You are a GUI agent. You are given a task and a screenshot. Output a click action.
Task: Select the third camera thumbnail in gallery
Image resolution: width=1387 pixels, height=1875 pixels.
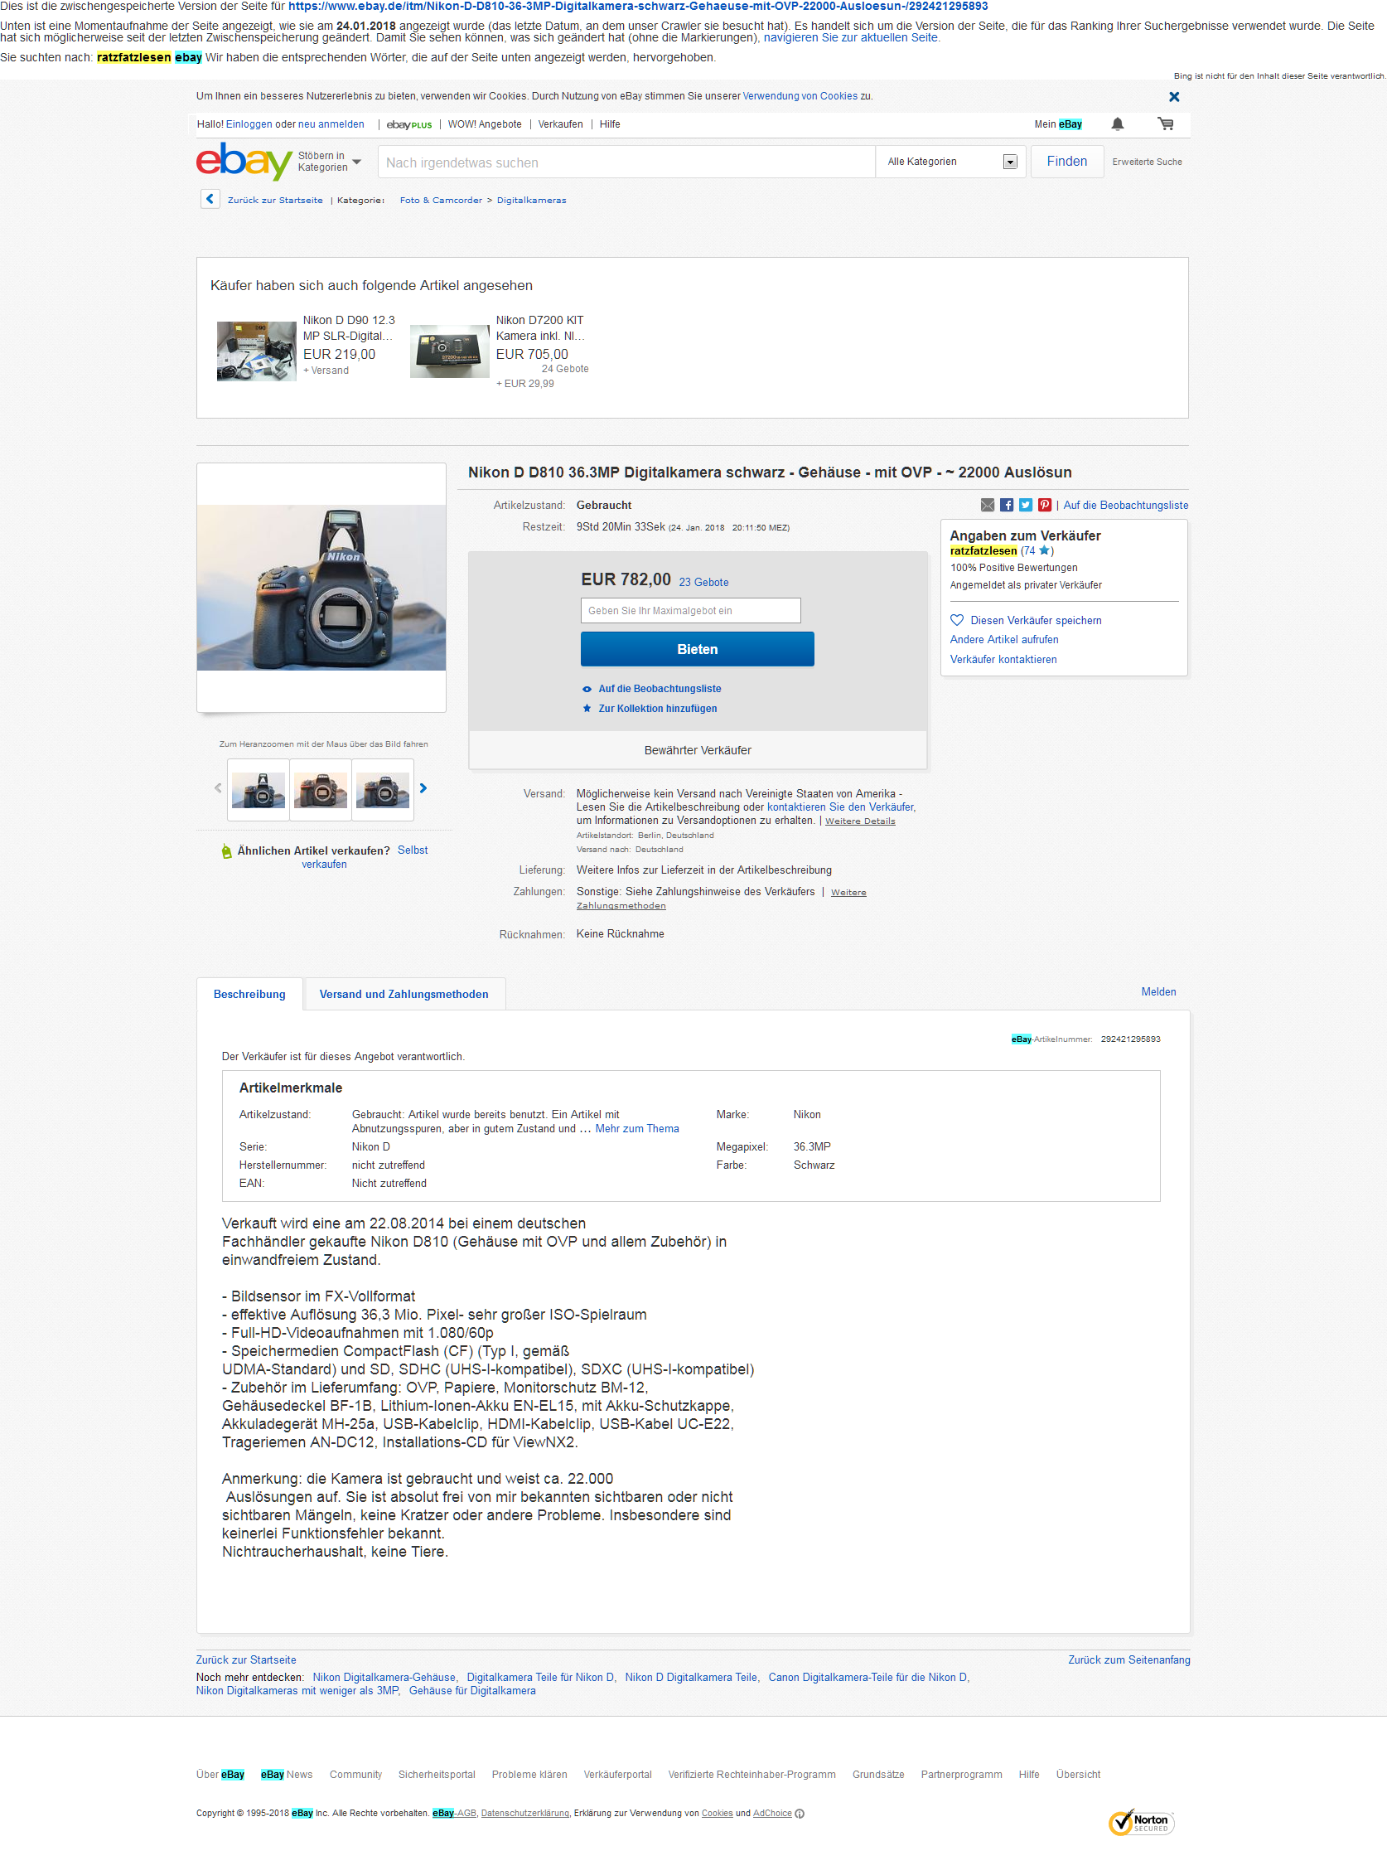coord(383,790)
